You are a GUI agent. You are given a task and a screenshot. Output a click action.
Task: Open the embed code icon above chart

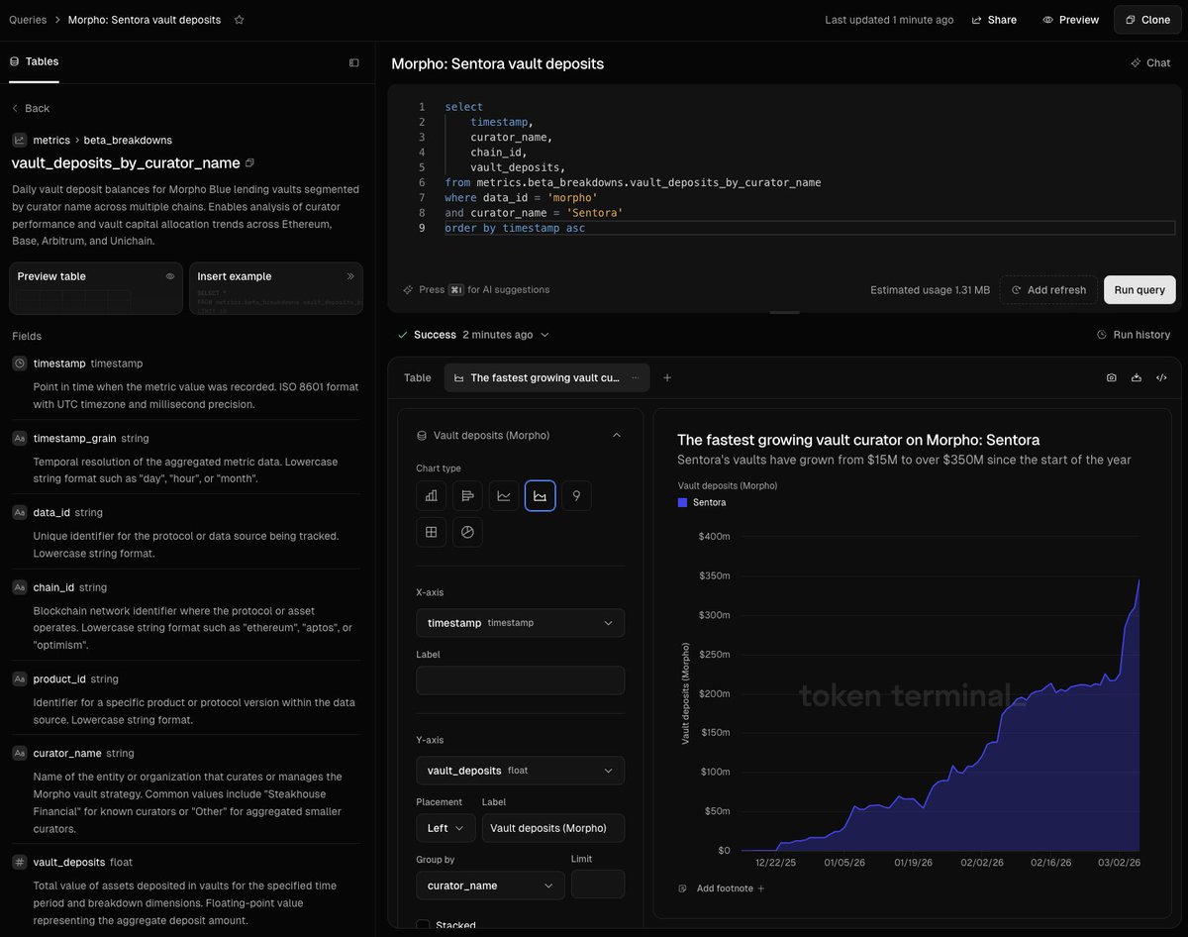[x=1161, y=377]
